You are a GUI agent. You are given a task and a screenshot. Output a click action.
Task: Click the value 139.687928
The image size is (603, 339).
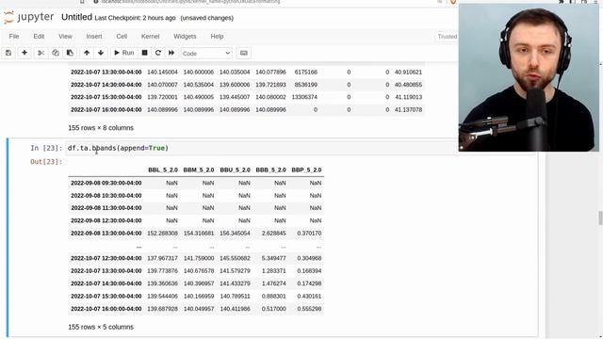click(162, 309)
